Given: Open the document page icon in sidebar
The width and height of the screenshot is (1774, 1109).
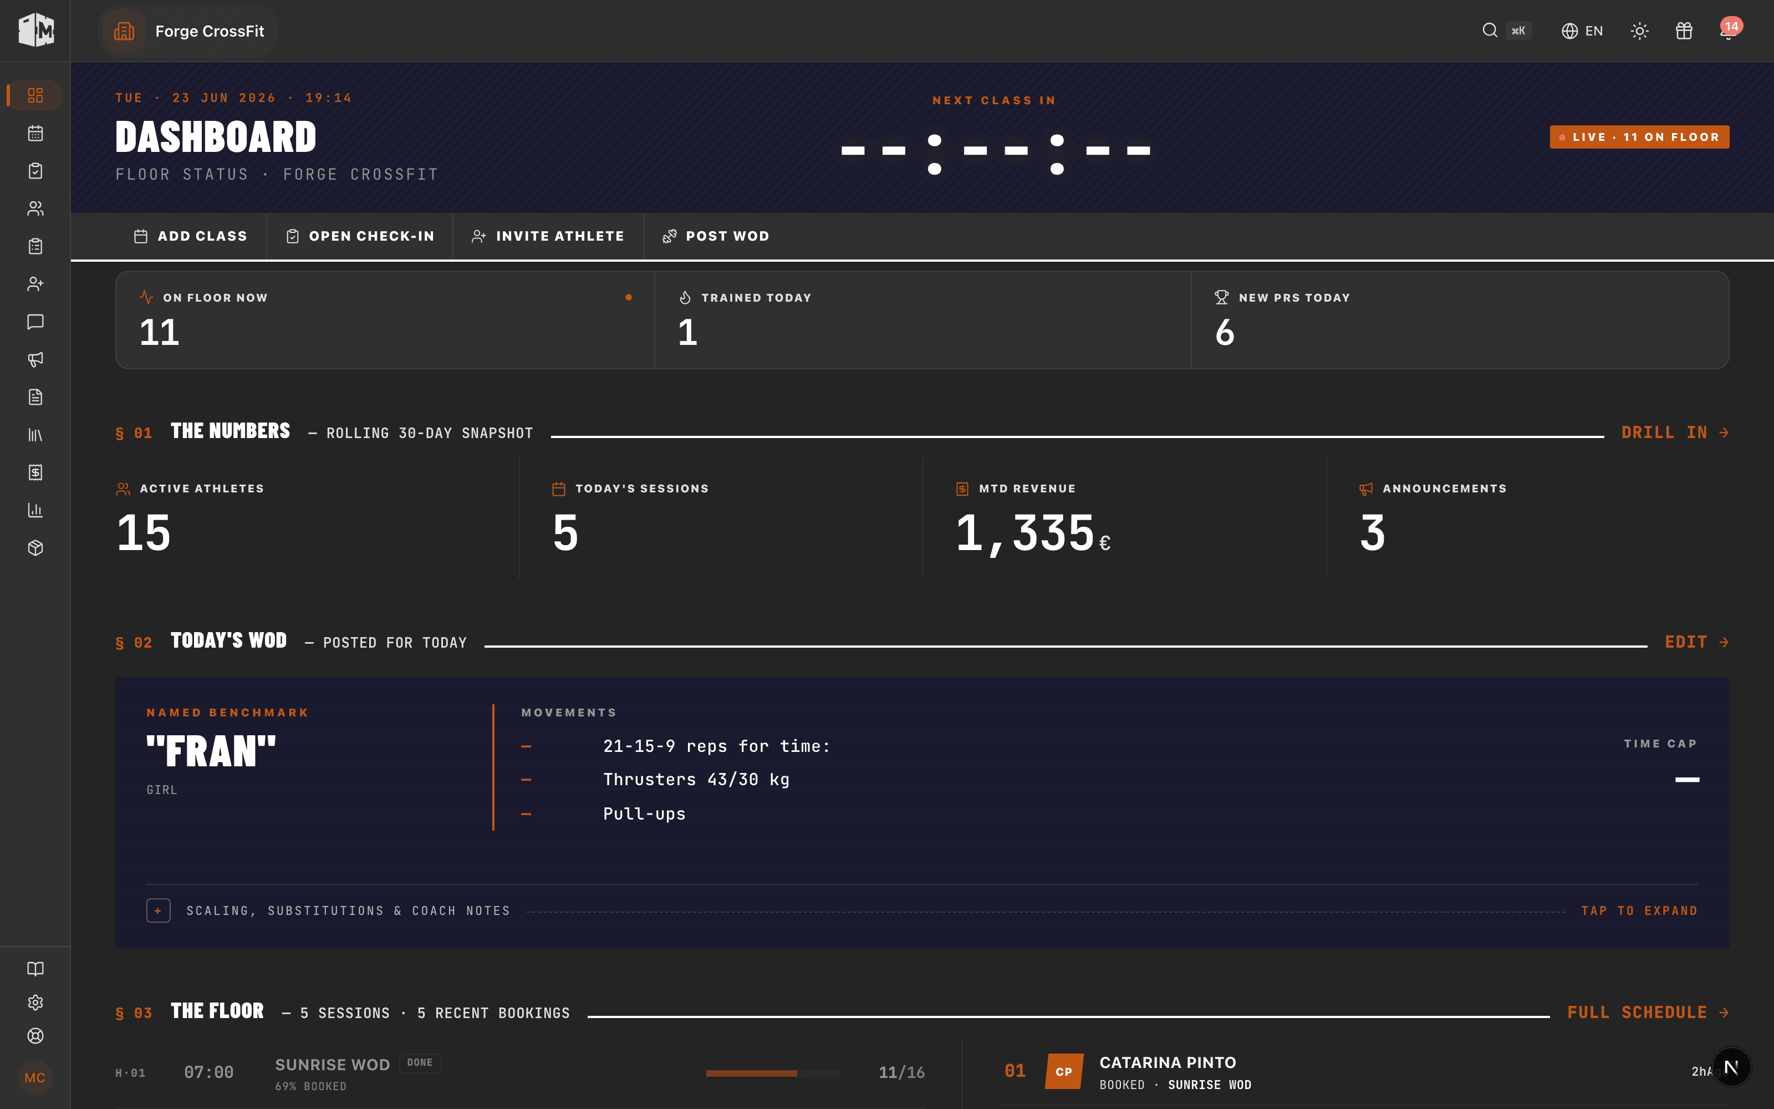Looking at the screenshot, I should pyautogui.click(x=35, y=397).
